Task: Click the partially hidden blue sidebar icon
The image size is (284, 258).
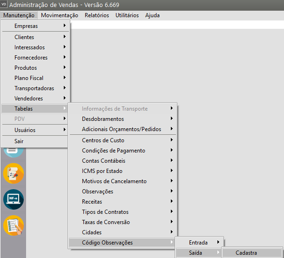Action: 13,152
